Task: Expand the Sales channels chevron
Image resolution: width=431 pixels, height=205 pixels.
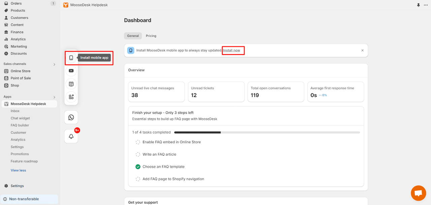Action: point(54,64)
